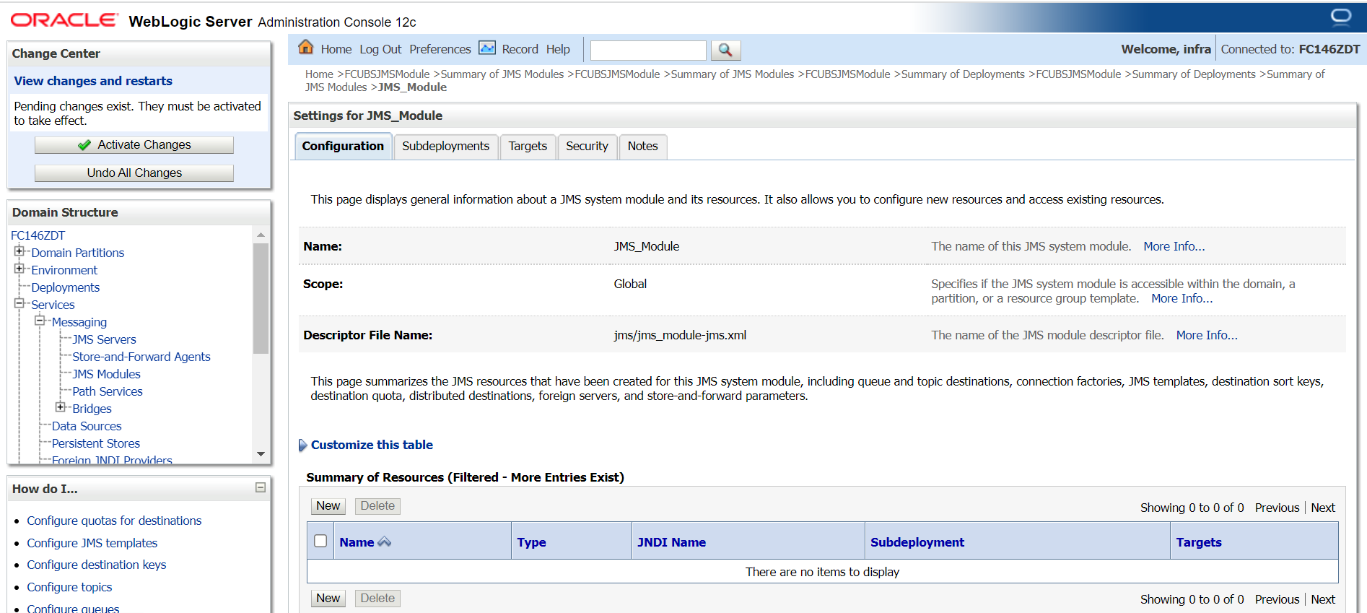This screenshot has width=1367, height=613.
Task: Switch to the Subdeployments tab
Action: (x=445, y=146)
